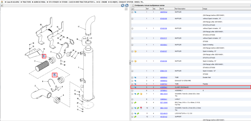This screenshot has width=251, height=121.
Task: Select callout 26 on the diagram
Action: [67, 38]
